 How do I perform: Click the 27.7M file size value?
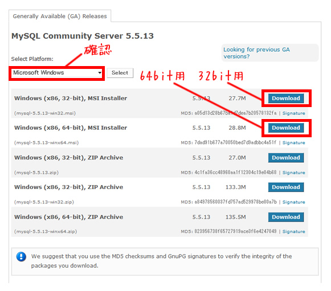click(x=237, y=99)
